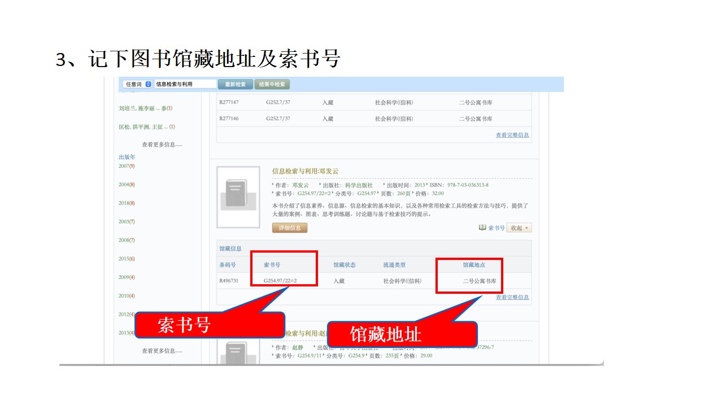Viewport: 723px width, 406px height.
Task: Open the 任意词 search field dropdown
Action: [138, 84]
